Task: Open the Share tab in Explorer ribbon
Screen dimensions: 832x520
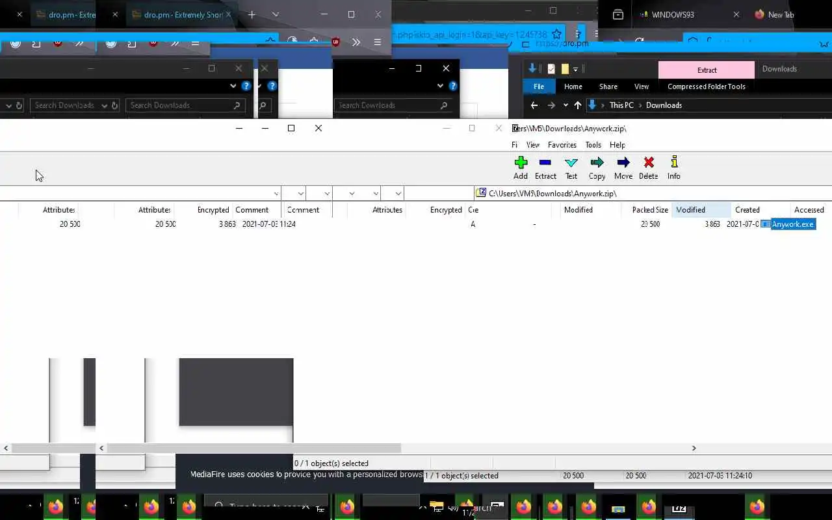Action: pos(608,86)
